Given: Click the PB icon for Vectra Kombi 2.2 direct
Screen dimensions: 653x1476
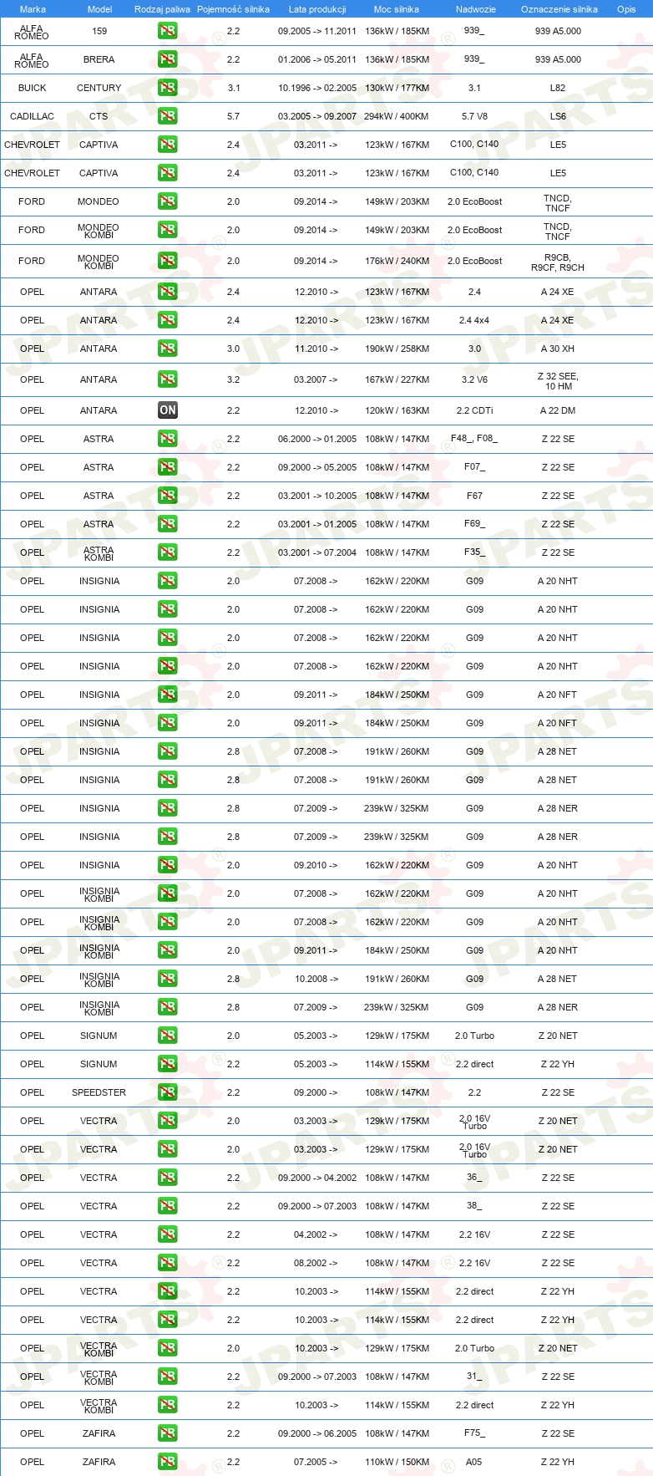Looking at the screenshot, I should [x=168, y=1405].
